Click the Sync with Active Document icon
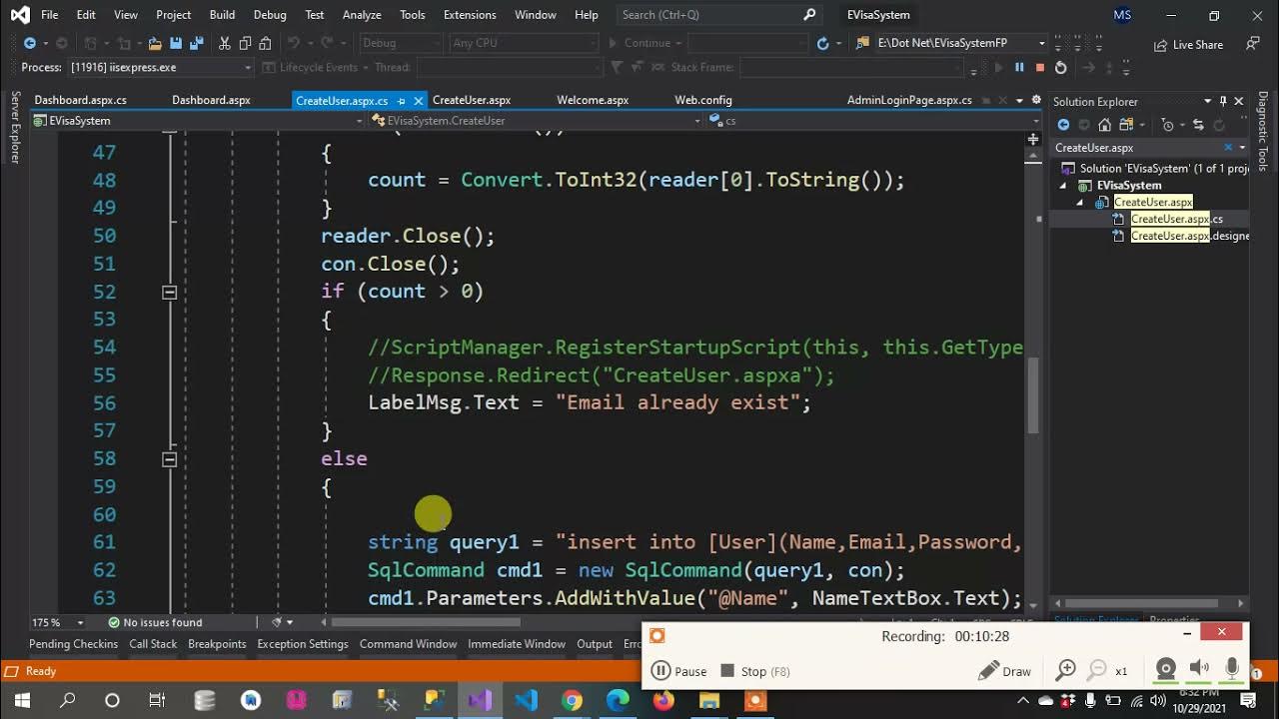Screen dimensions: 1279x719 point(1198,125)
